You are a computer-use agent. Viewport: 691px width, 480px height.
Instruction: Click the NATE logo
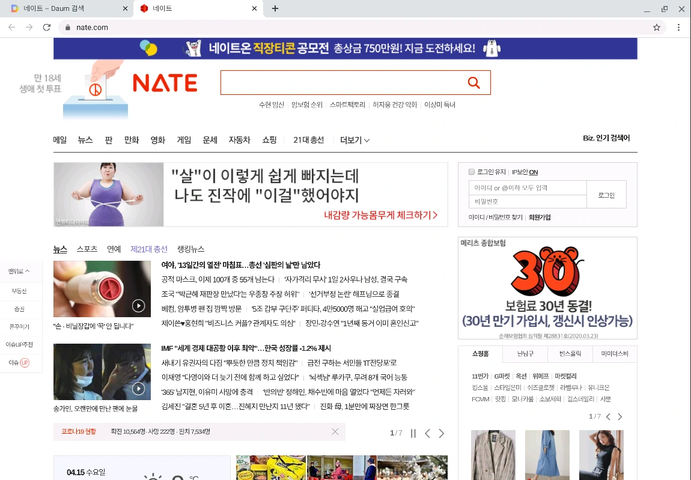click(x=165, y=83)
